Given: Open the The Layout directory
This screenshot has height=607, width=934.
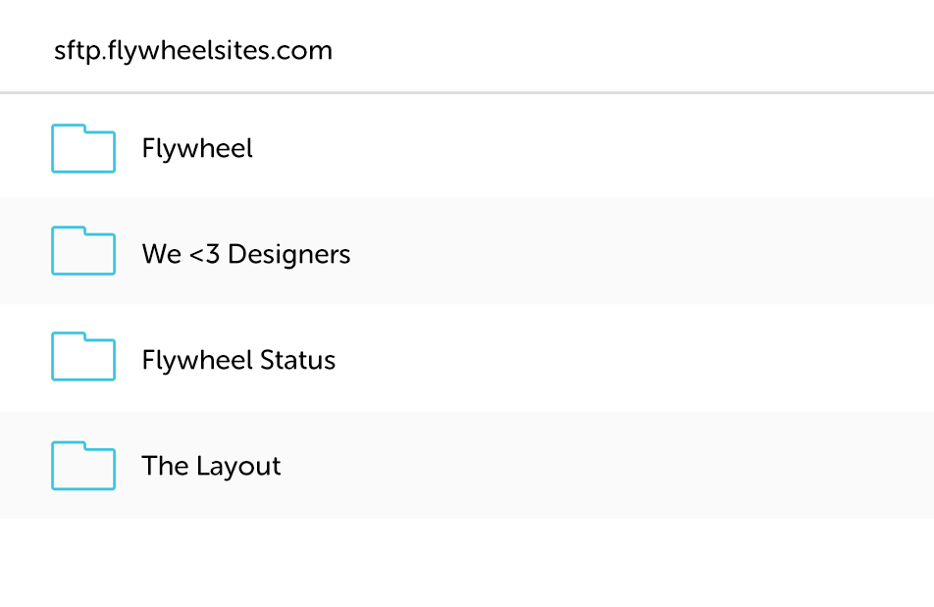Looking at the screenshot, I should [x=211, y=466].
